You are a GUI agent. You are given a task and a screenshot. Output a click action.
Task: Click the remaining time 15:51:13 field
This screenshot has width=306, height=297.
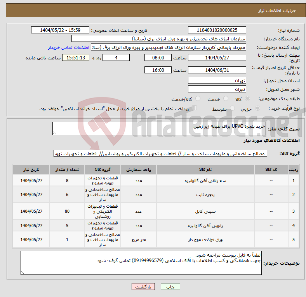[76, 57]
